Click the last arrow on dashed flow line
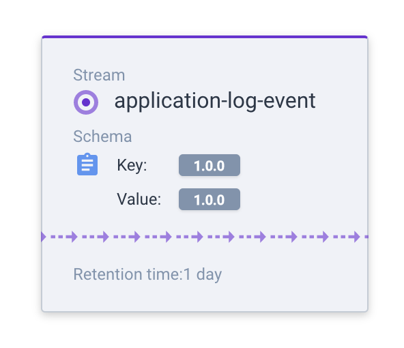 [354, 237]
